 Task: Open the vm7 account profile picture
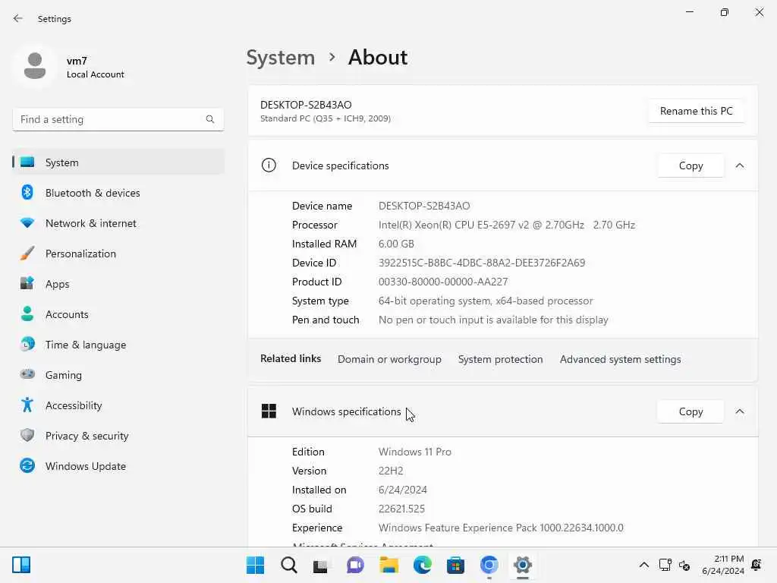(x=35, y=67)
